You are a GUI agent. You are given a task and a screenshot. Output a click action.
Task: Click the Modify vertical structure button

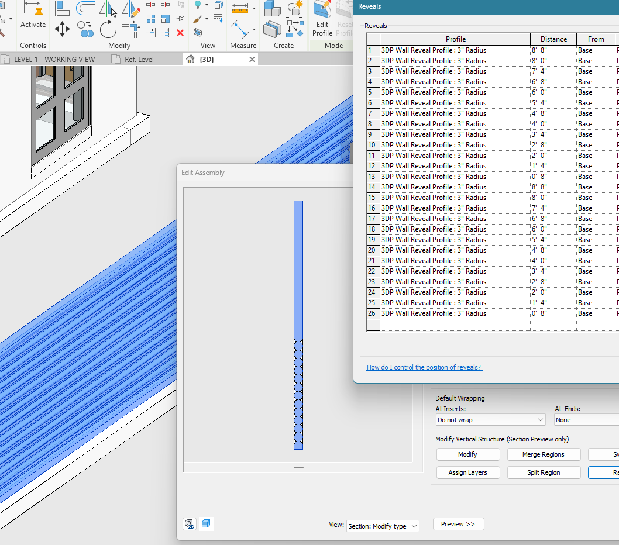point(468,454)
